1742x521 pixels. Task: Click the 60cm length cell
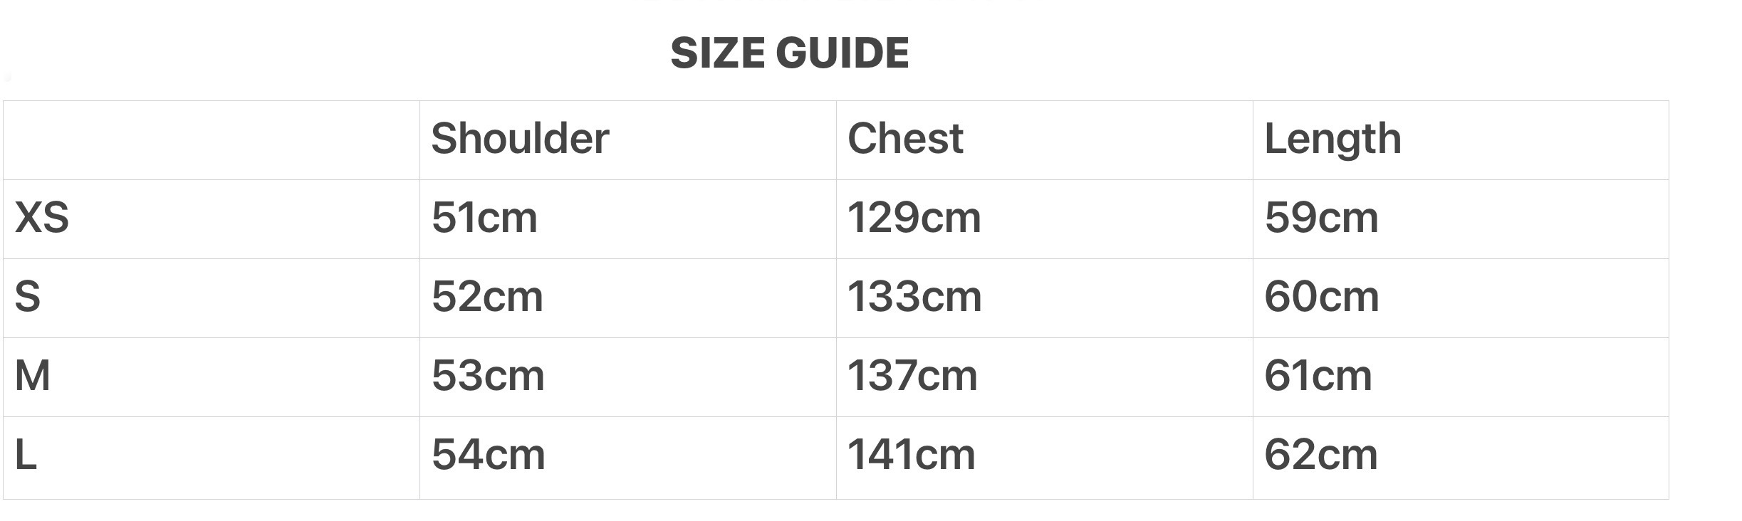1321,296
